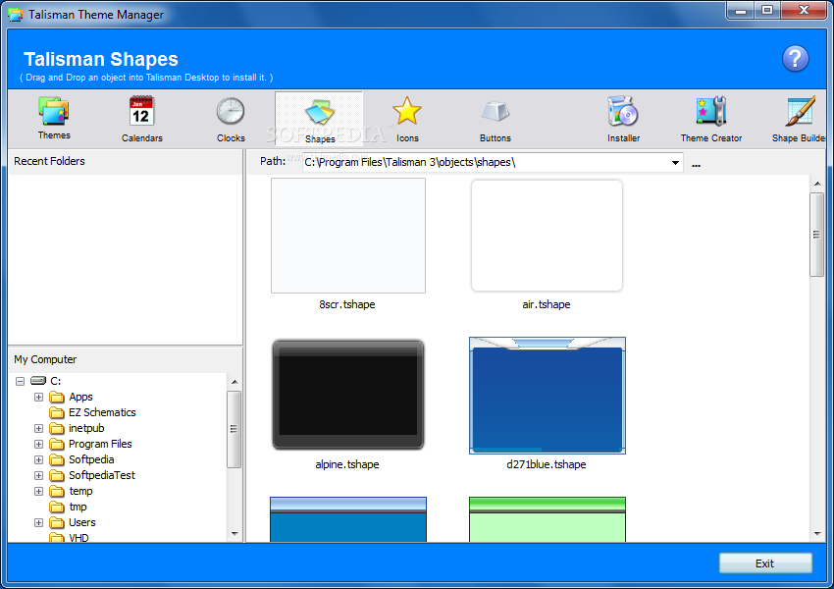Click the inetpub folder icon
This screenshot has height=589, width=834.
(x=56, y=428)
